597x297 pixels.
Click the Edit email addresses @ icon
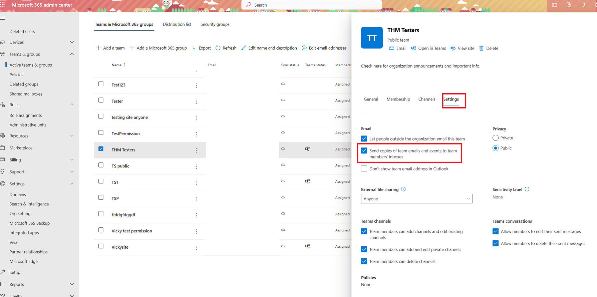304,48
